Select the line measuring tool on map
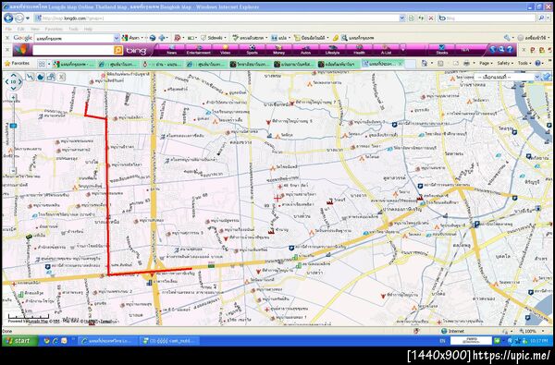Viewport: 555px width, 365px height. point(31,77)
